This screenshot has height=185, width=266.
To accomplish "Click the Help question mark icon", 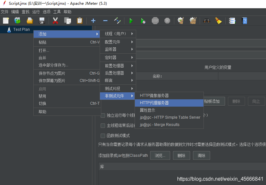I will coord(244,21).
